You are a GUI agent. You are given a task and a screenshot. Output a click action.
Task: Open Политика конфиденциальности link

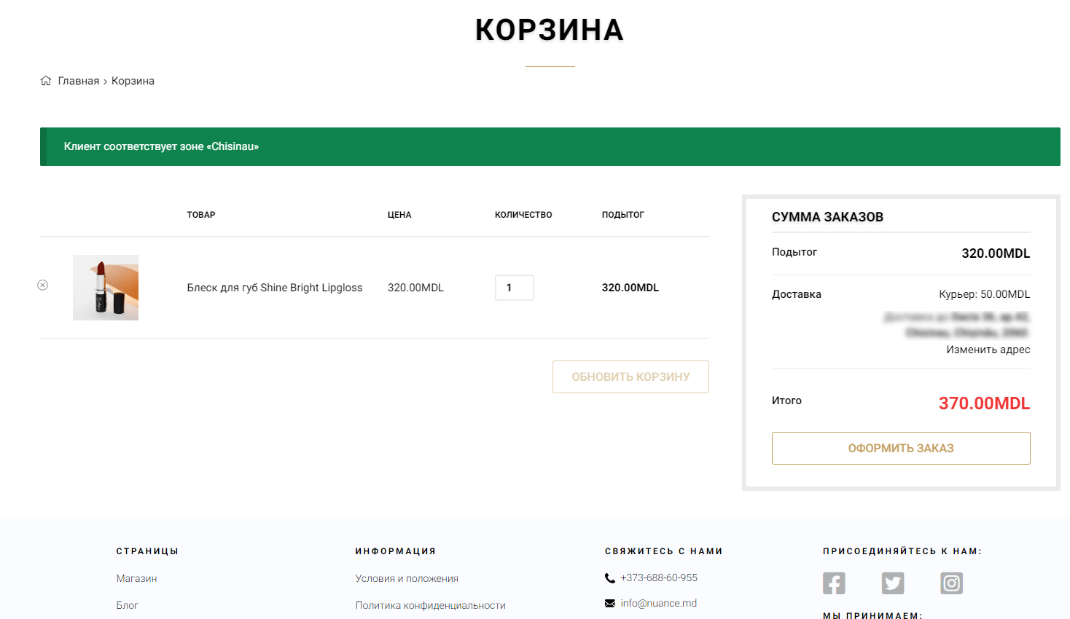430,605
